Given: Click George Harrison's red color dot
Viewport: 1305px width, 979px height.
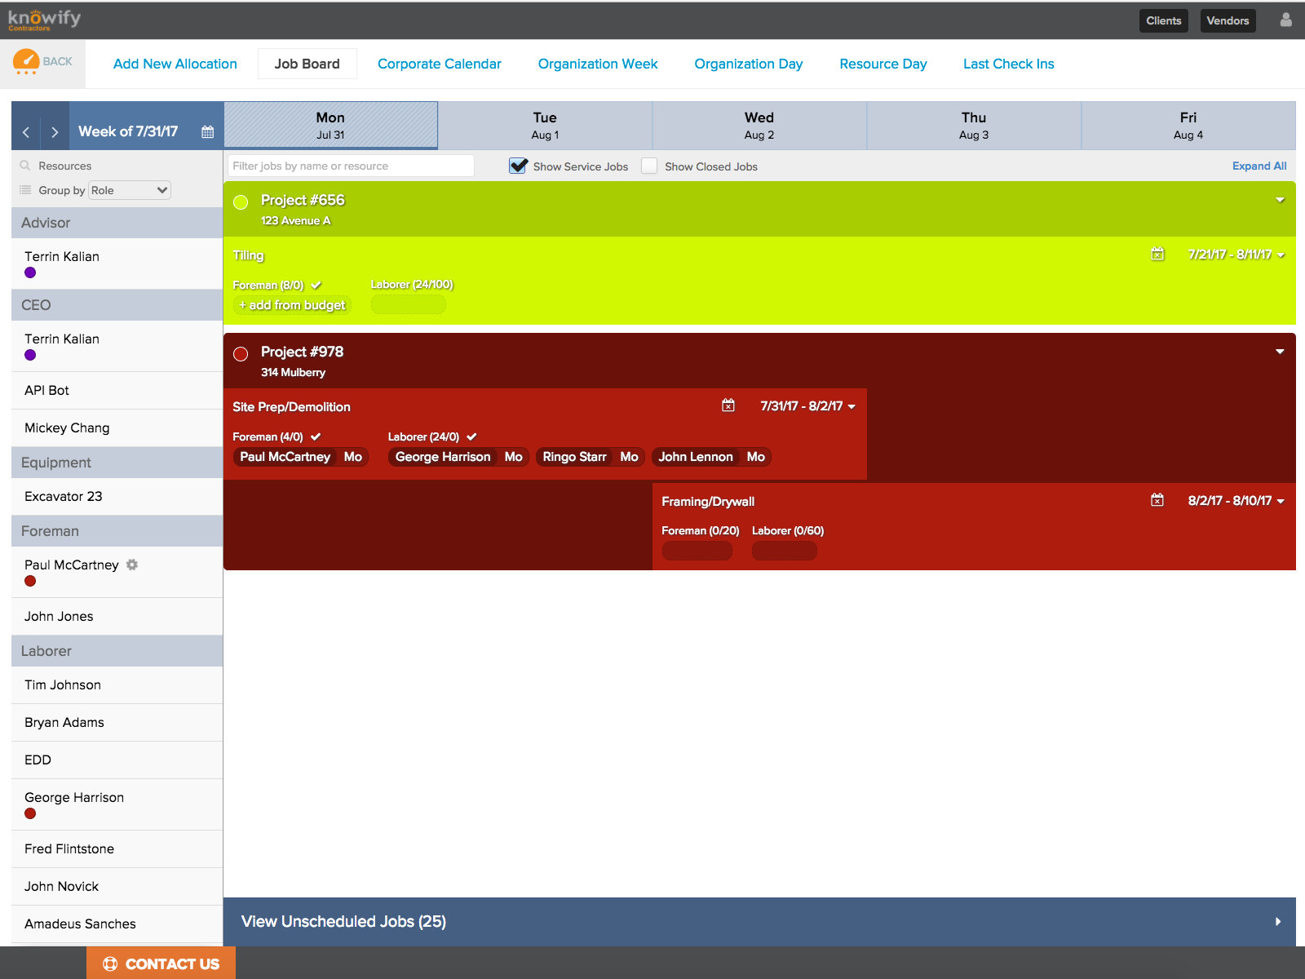Looking at the screenshot, I should (30, 813).
